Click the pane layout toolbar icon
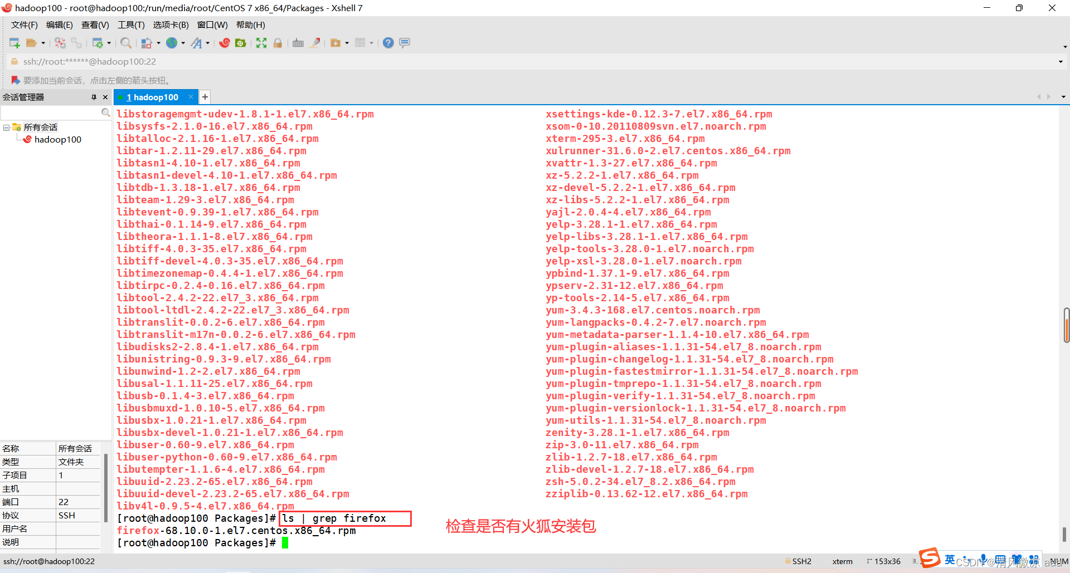Image resolution: width=1070 pixels, height=573 pixels. point(360,43)
